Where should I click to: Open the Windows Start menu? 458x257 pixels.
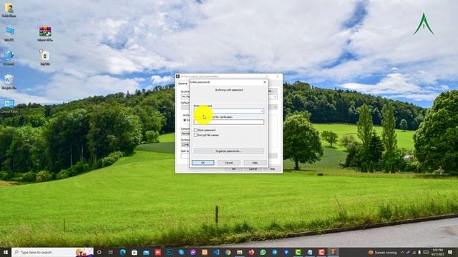point(6,252)
